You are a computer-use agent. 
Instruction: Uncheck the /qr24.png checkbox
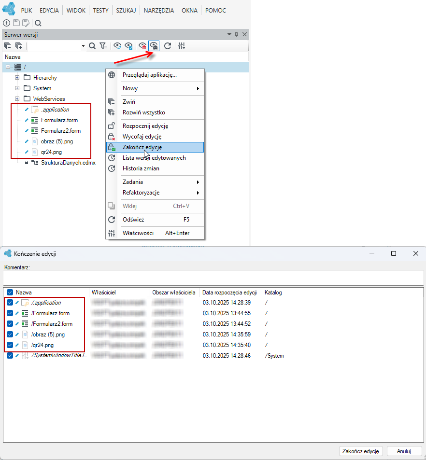point(10,345)
